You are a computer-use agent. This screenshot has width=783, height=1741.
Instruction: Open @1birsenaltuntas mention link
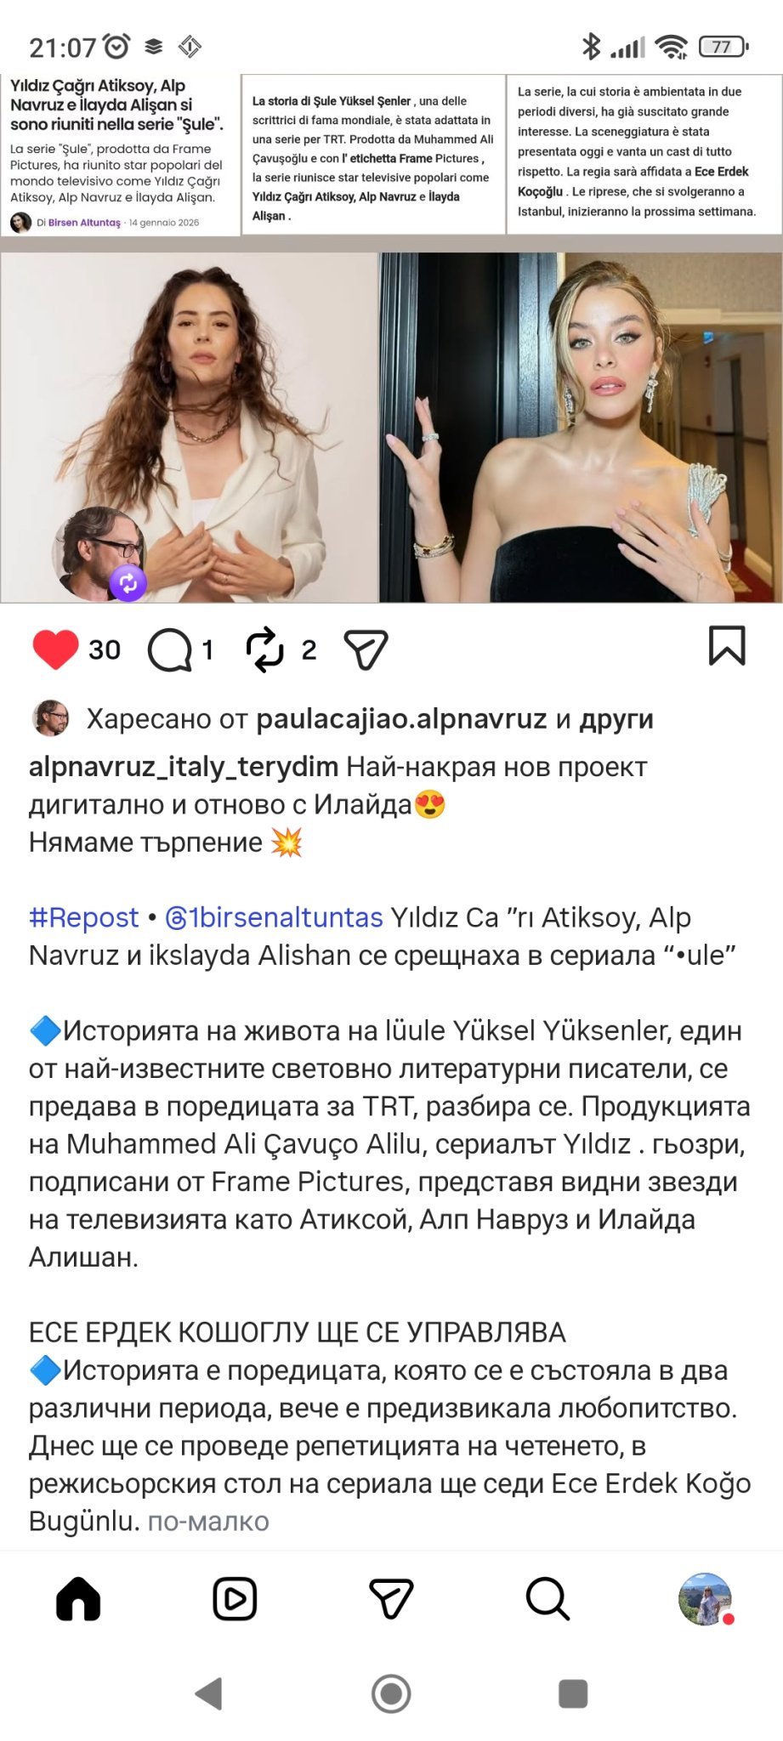pyautogui.click(x=274, y=917)
